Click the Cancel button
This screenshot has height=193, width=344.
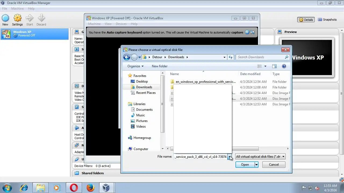(x=274, y=165)
